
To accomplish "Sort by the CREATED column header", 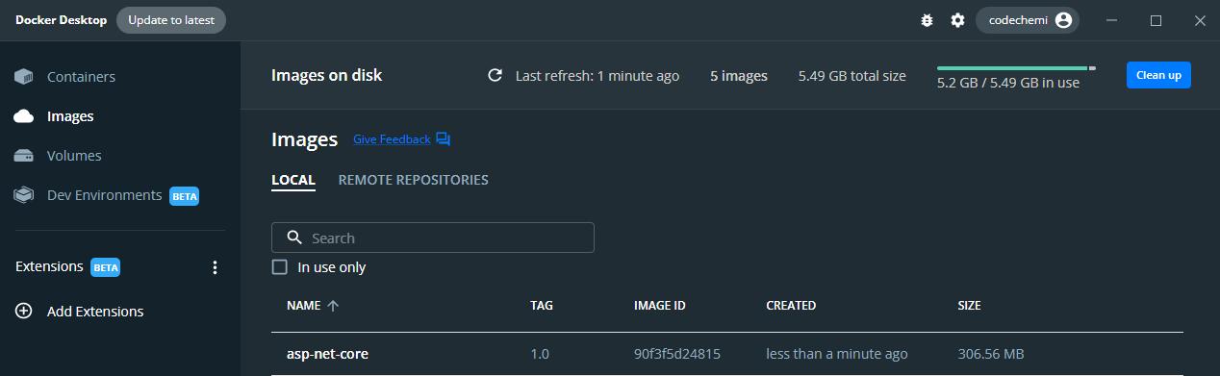I will [791, 306].
